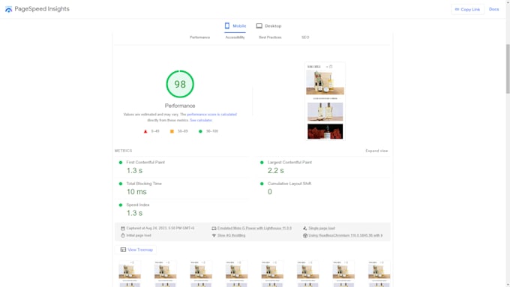The width and height of the screenshot is (510, 287).
Task: Open the Docs link
Action: (493, 9)
